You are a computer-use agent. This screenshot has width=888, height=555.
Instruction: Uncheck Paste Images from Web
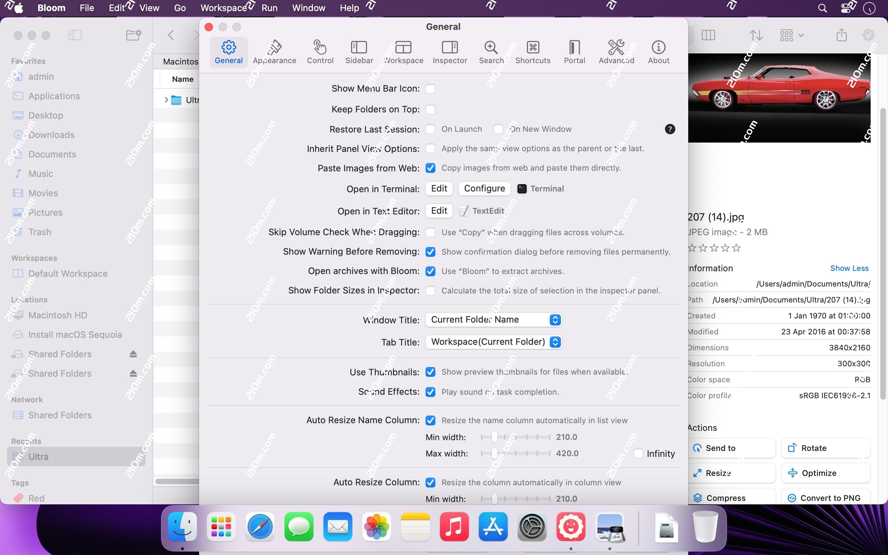[x=430, y=168]
